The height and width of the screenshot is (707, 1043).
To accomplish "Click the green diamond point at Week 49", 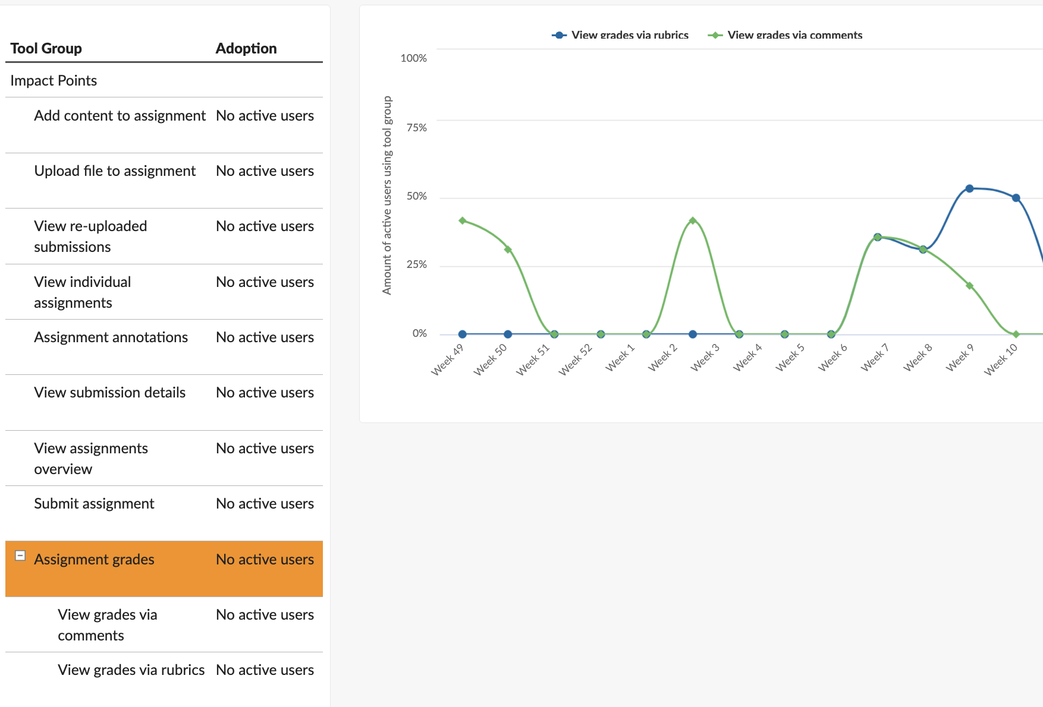I will tap(463, 220).
